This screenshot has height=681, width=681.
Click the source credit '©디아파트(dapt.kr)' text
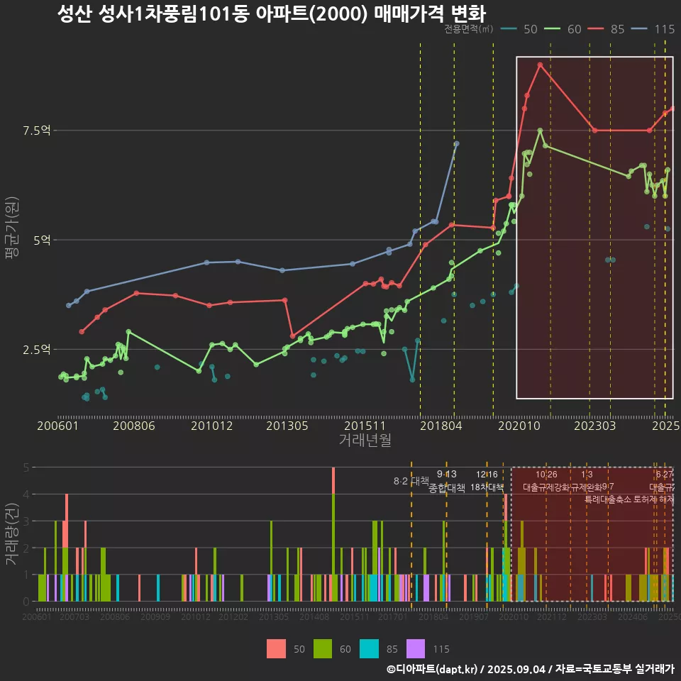[432, 669]
